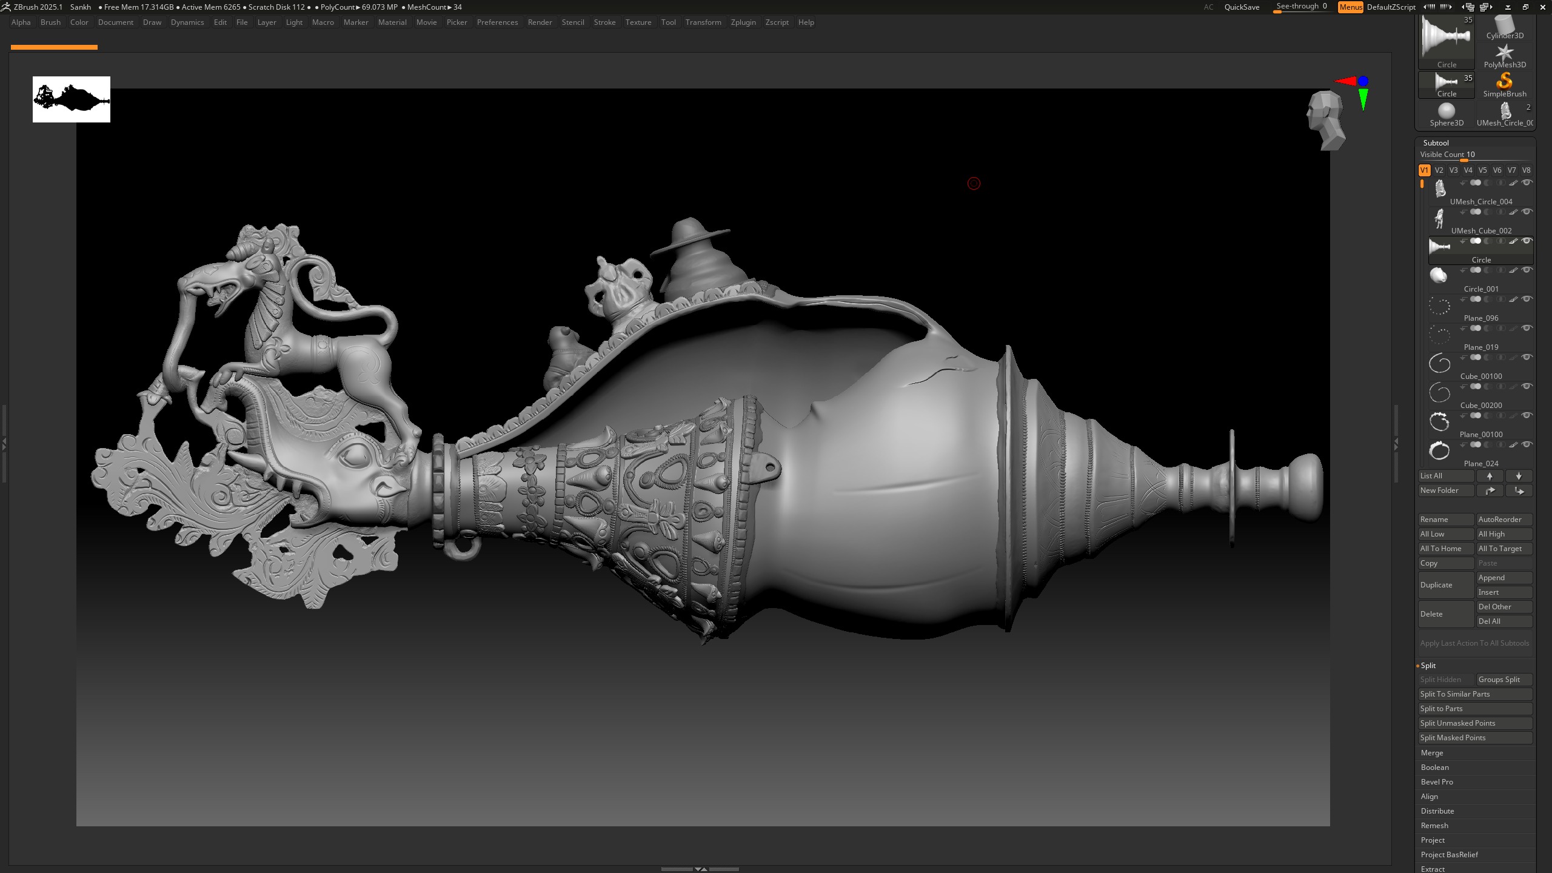Expand the Bevel Pro section

[1437, 782]
